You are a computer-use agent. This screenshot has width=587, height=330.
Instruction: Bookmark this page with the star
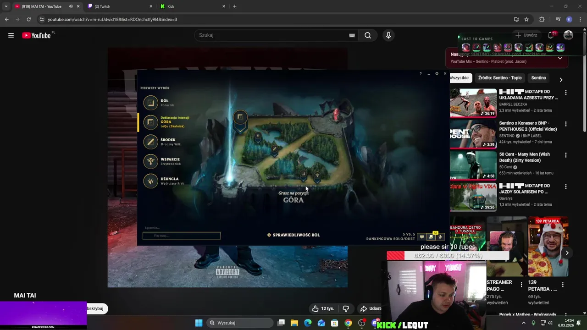[x=526, y=19]
